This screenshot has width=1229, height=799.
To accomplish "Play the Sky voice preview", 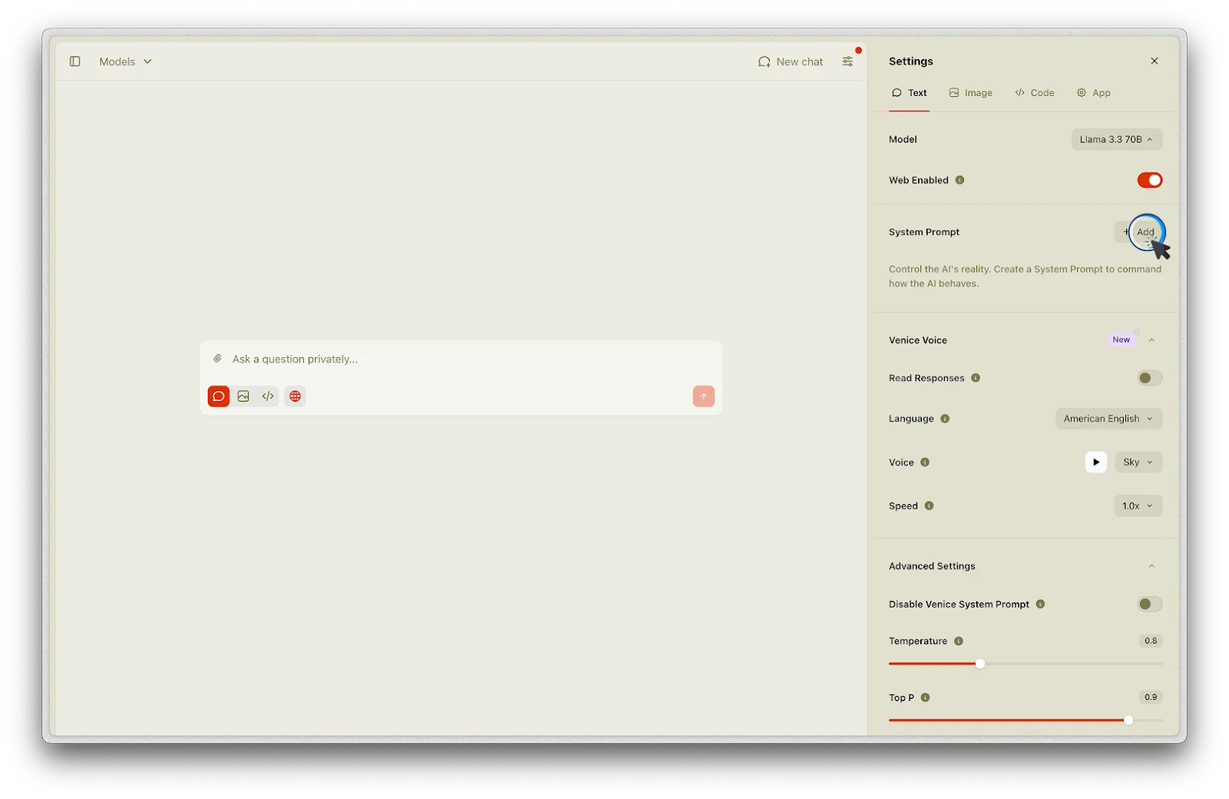I will [1095, 462].
